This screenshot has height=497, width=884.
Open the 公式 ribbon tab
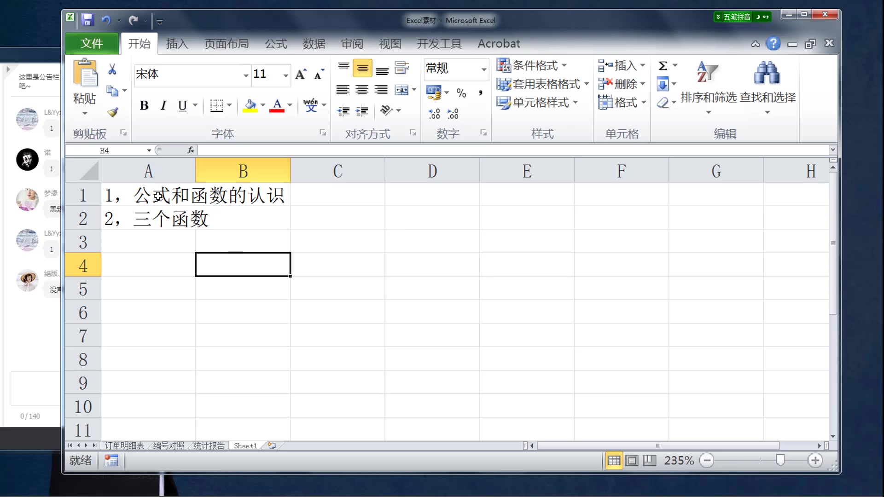[276, 44]
